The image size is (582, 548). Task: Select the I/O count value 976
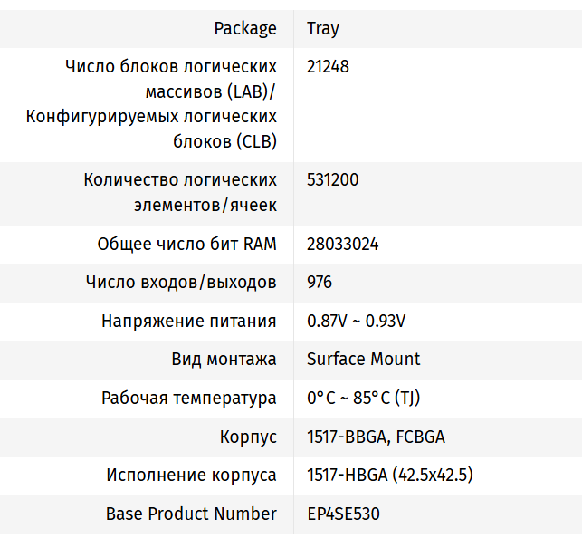click(320, 282)
